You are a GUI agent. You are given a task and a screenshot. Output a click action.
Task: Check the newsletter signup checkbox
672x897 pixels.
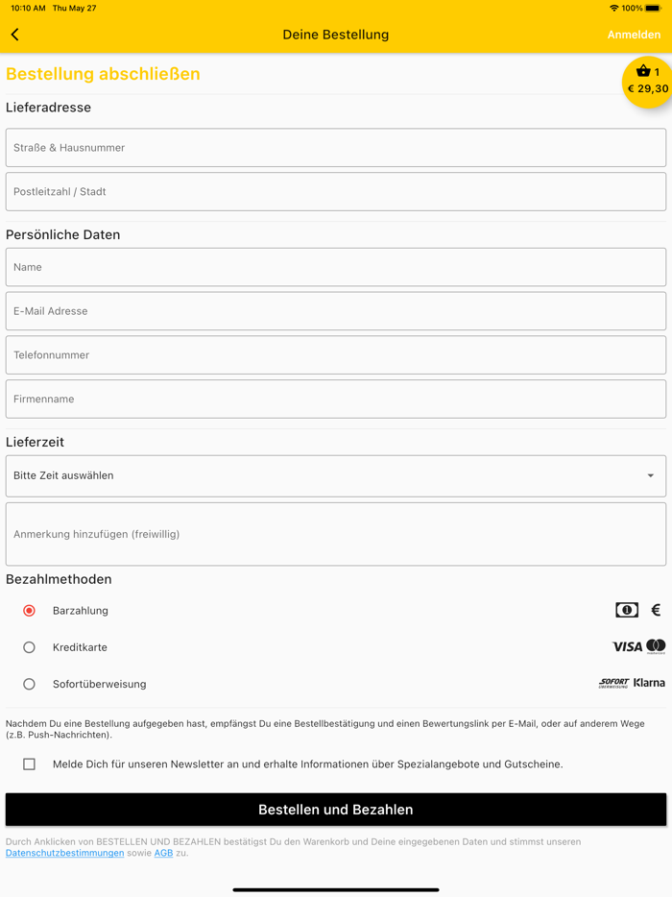(x=30, y=764)
